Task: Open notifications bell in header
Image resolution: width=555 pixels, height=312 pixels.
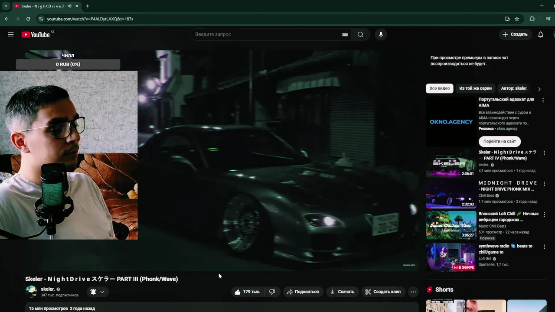Action: (x=541, y=35)
